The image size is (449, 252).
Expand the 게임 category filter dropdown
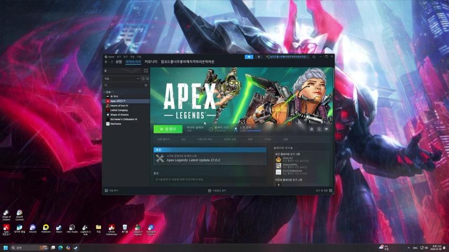(122, 79)
